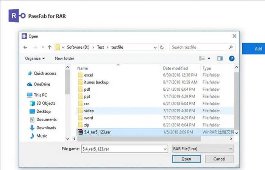Select the excel folder
The width and height of the screenshot is (265, 170).
click(155, 75)
